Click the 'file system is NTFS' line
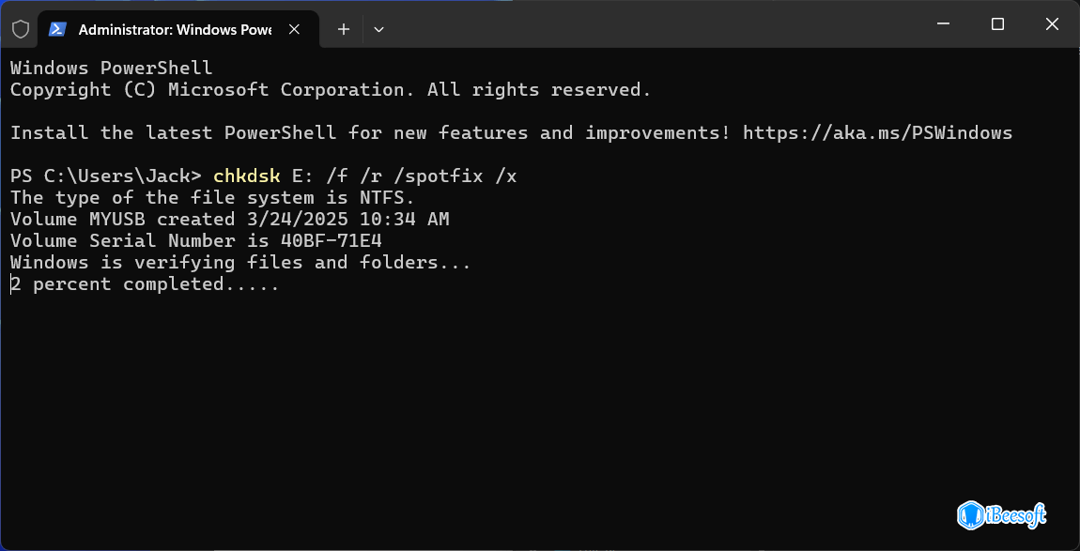Viewport: 1080px width, 551px height. point(212,197)
